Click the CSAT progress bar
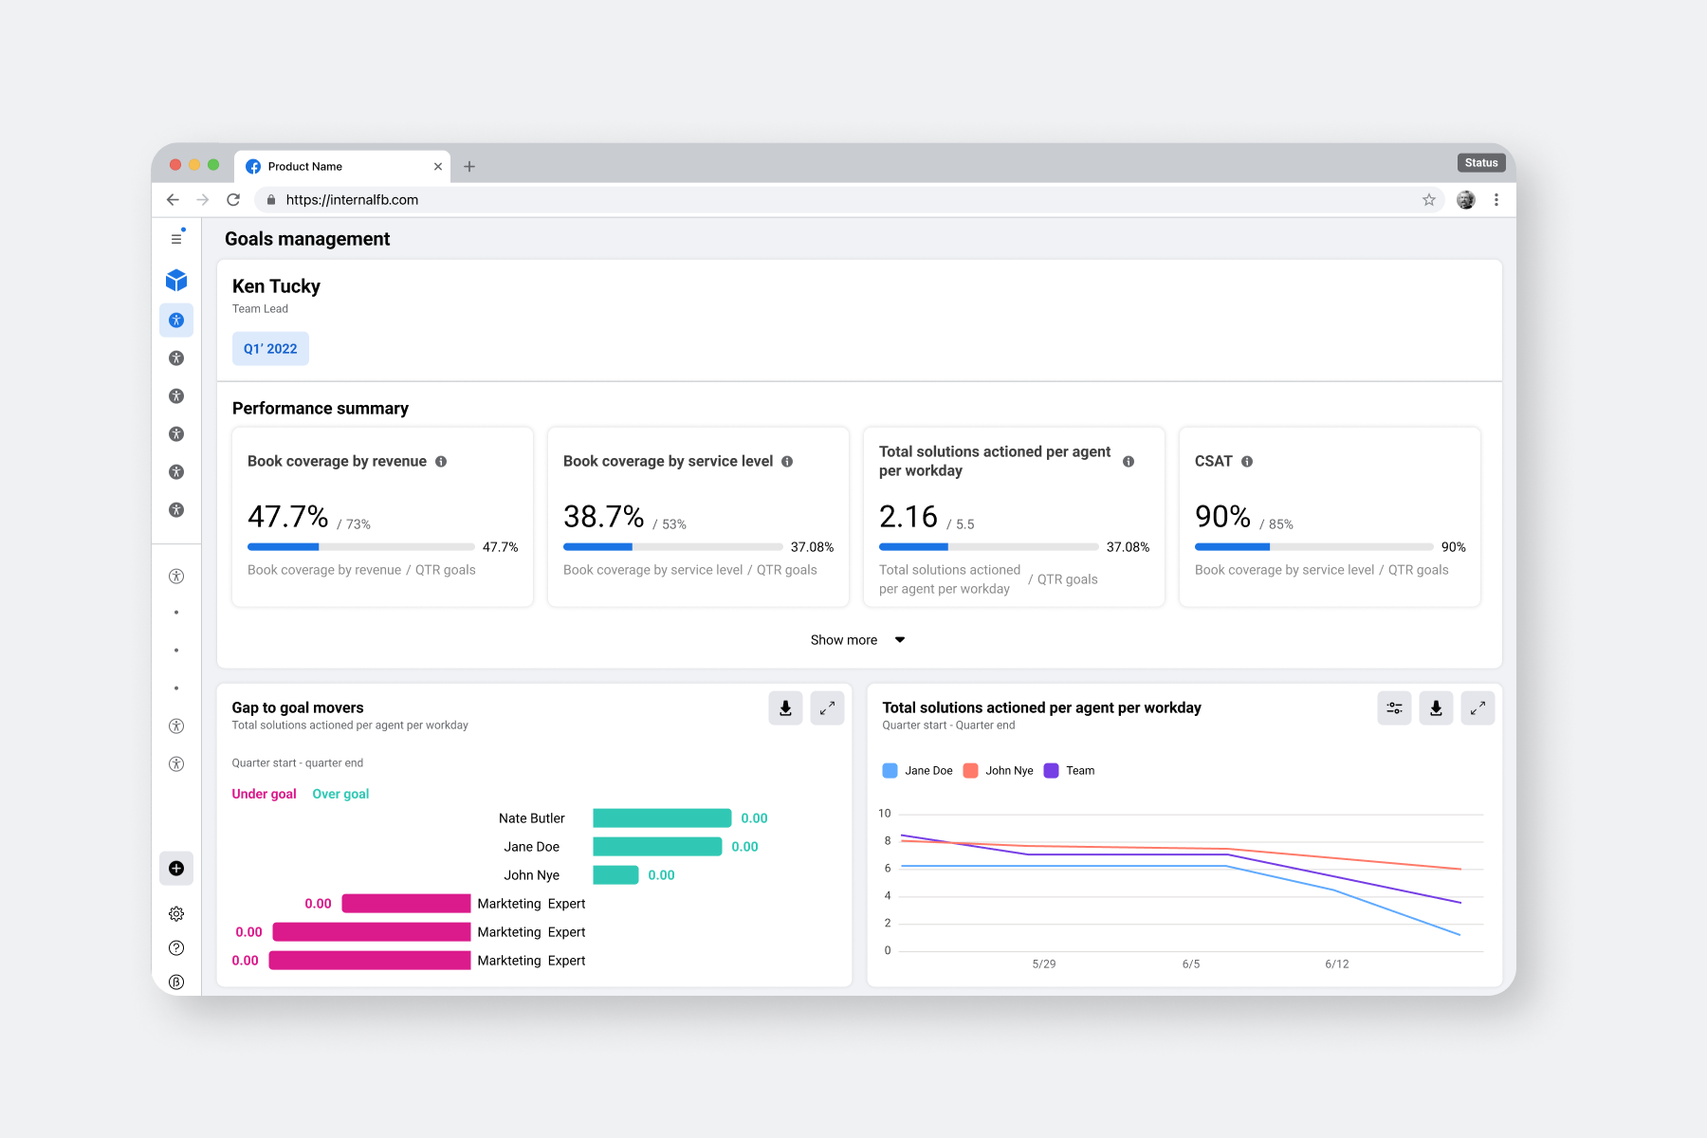This screenshot has width=1707, height=1138. tap(1314, 547)
